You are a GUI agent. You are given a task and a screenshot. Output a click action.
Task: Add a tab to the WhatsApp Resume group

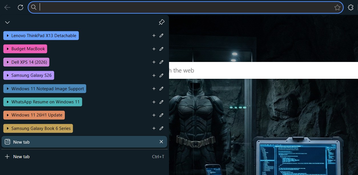point(154,102)
